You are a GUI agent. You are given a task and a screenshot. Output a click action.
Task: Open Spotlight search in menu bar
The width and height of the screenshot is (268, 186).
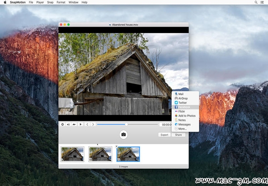[256, 2]
